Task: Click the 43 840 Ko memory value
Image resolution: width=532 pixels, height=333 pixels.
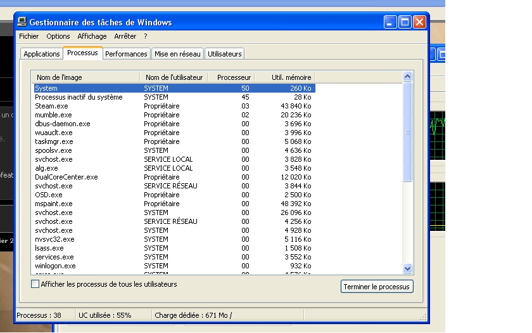Action: [x=296, y=106]
